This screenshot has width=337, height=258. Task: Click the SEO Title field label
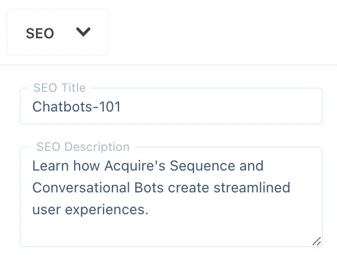click(x=59, y=87)
